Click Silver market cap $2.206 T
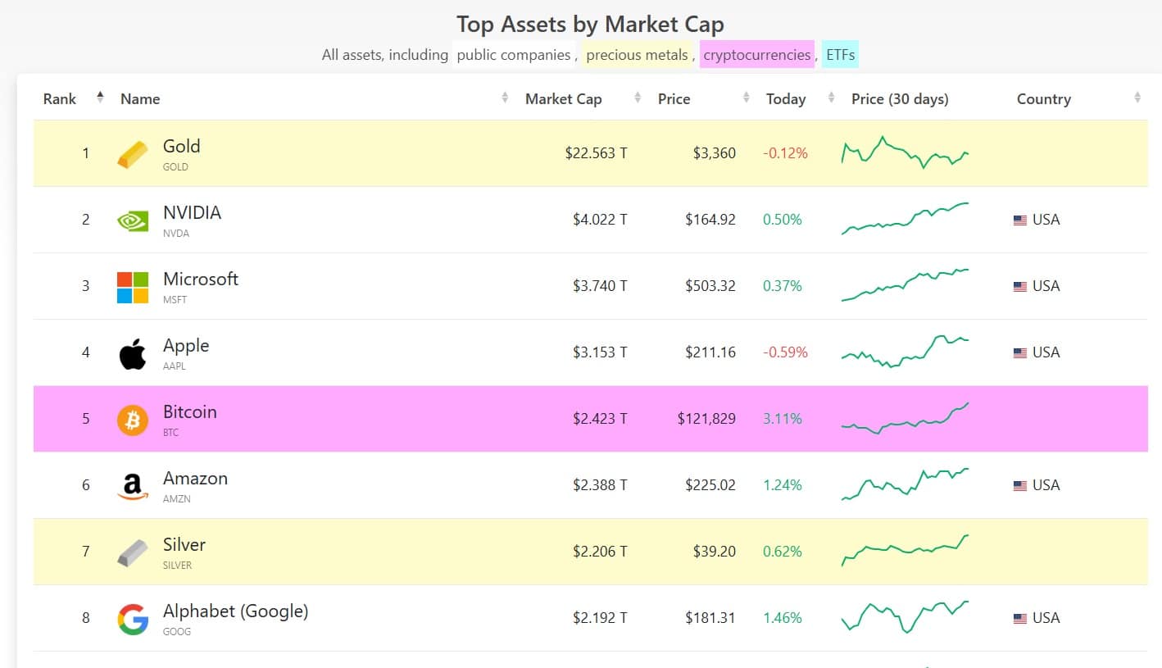The height and width of the screenshot is (668, 1162). coord(600,552)
